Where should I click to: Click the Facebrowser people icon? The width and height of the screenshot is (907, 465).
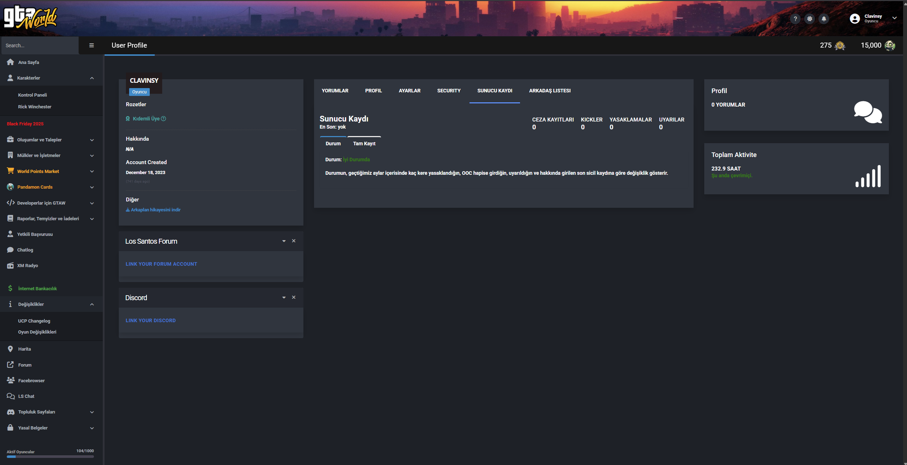(11, 380)
